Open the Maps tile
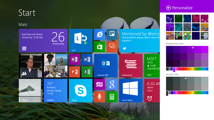Screen dimensions: 214x120 pos(99,84)
